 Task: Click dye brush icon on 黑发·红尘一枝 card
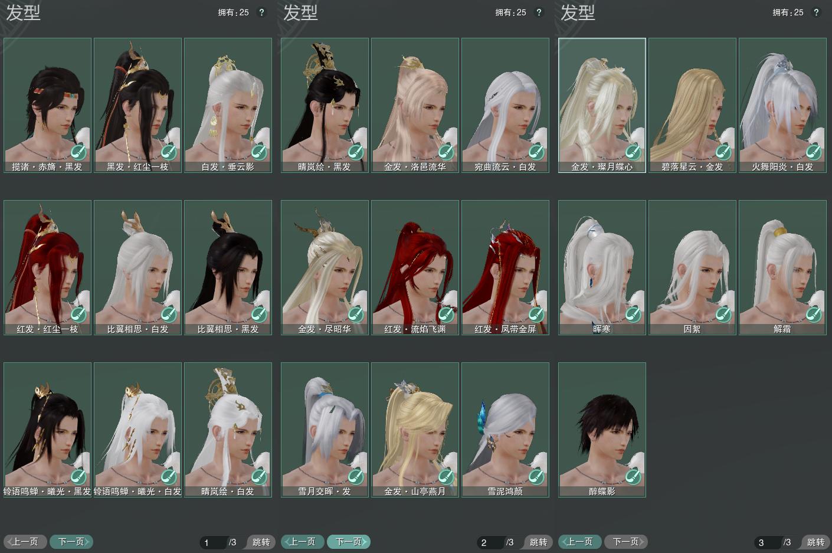pos(169,152)
